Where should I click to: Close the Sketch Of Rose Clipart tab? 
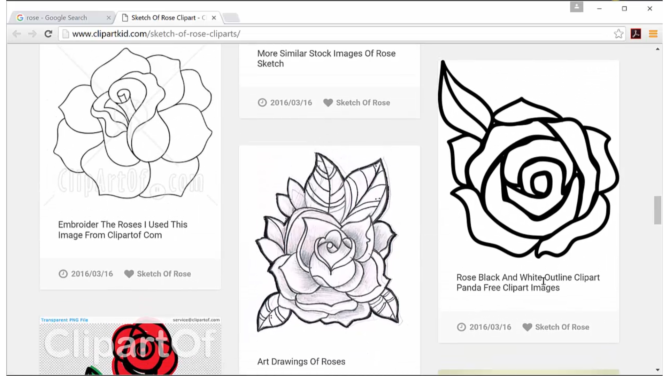(x=214, y=18)
